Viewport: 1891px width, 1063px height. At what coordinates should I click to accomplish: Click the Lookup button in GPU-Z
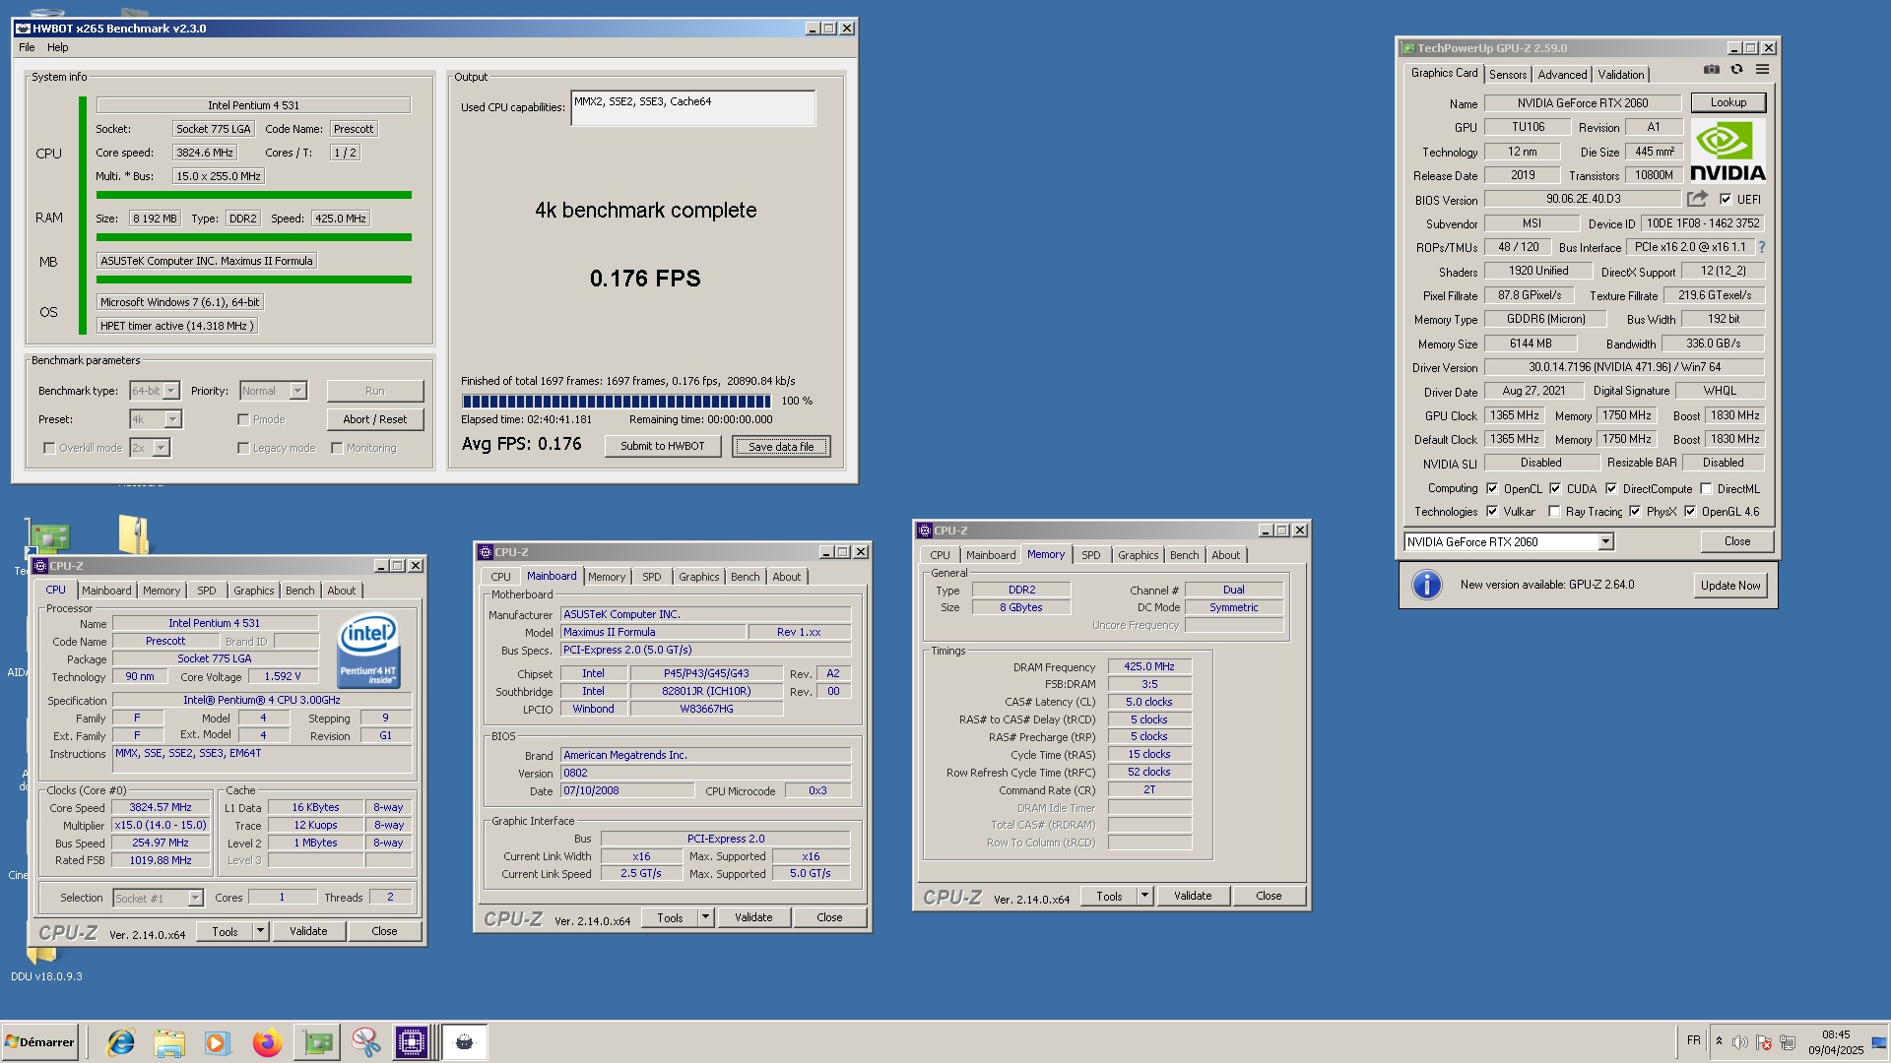click(x=1728, y=102)
